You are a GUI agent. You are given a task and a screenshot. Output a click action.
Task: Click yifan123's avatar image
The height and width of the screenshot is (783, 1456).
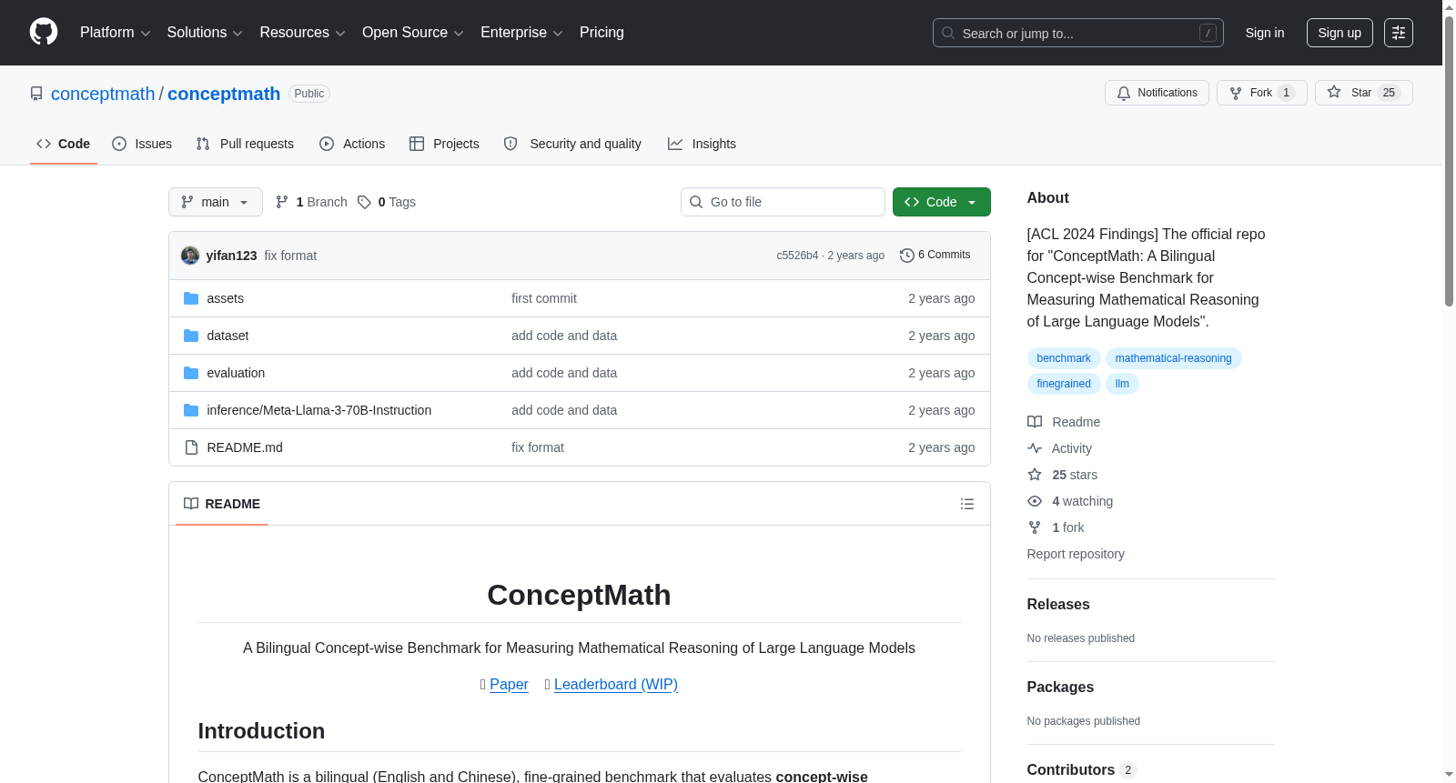(190, 256)
